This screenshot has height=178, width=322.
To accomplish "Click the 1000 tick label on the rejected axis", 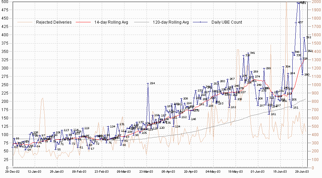I will tap(316, 85).
